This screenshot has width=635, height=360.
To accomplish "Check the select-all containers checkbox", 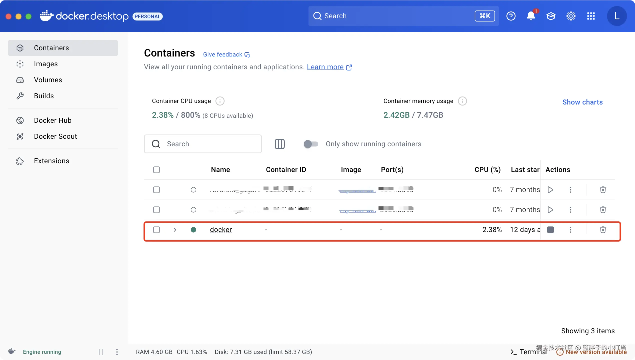I will click(x=156, y=170).
